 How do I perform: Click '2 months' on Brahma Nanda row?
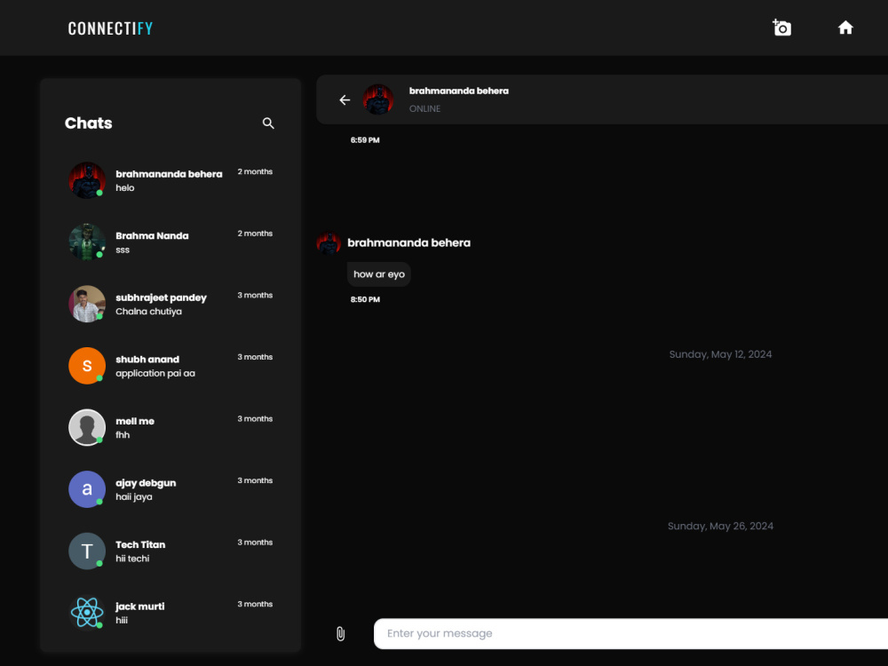255,234
